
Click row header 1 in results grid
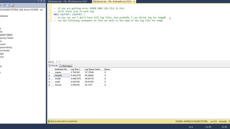click(51, 72)
